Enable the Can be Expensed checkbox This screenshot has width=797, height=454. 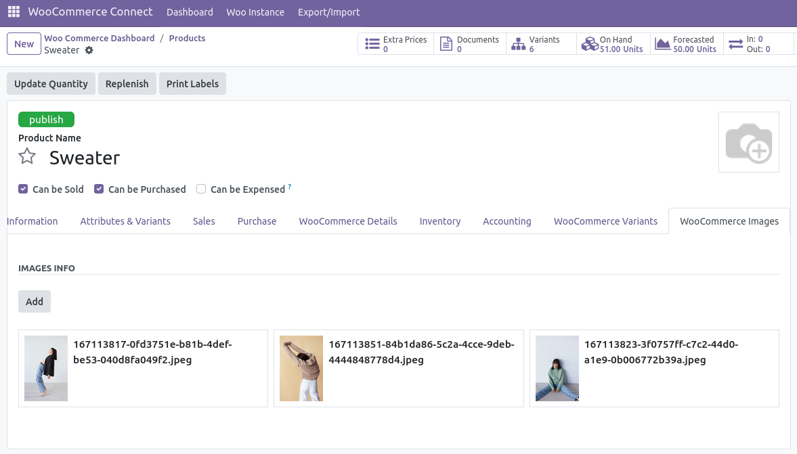click(201, 189)
